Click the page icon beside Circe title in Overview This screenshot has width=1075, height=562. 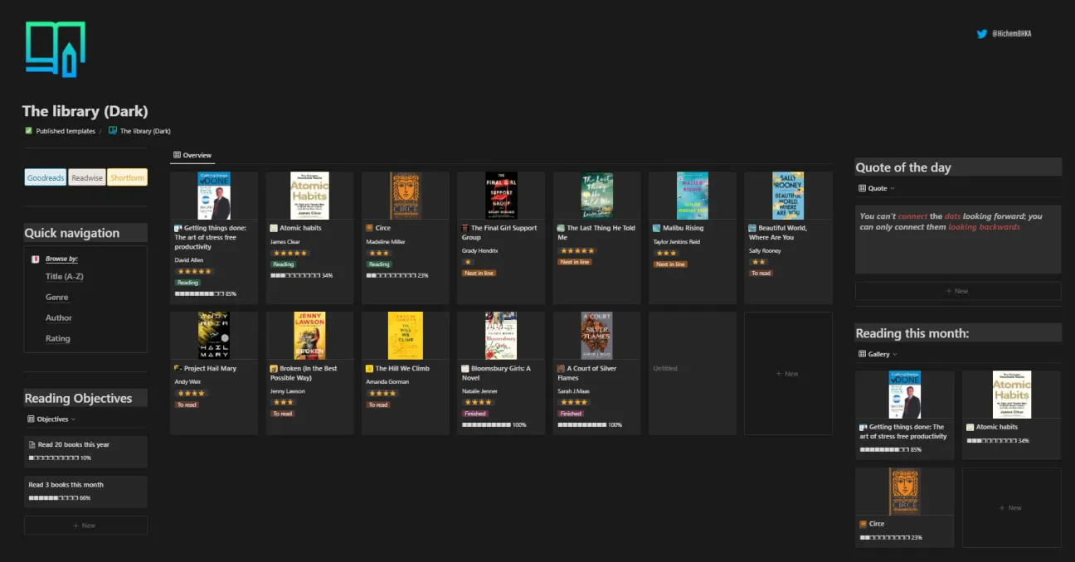369,228
